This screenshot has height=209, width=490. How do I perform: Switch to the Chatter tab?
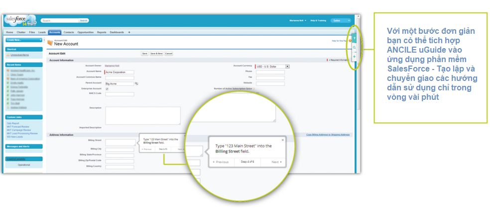(x=21, y=32)
